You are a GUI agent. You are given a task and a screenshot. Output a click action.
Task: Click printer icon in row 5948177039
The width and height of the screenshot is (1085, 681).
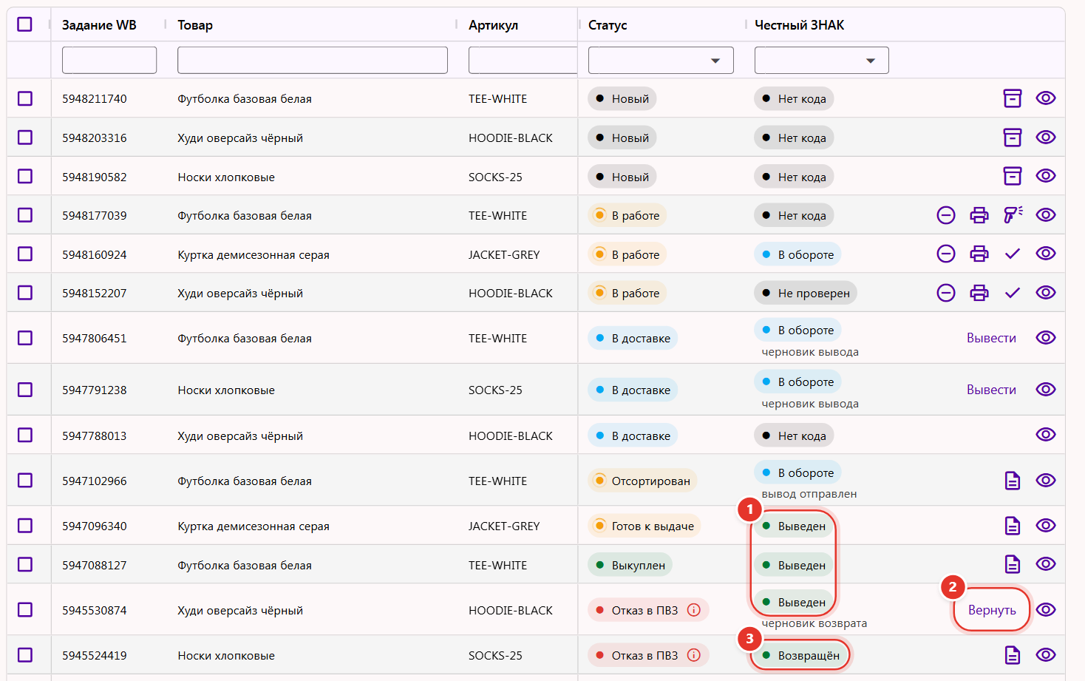click(979, 215)
